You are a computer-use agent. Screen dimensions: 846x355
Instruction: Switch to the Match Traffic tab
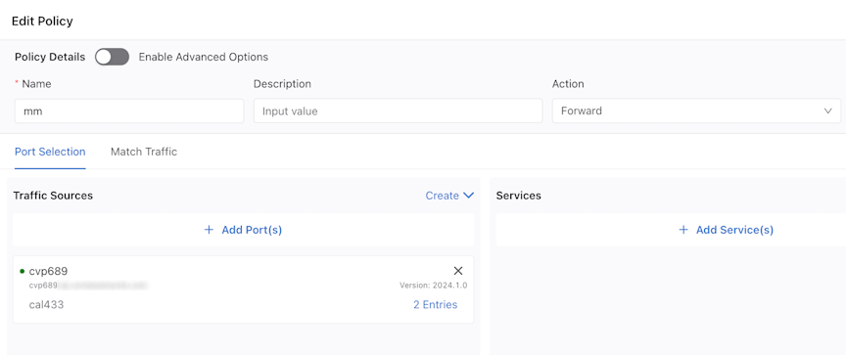tap(144, 152)
